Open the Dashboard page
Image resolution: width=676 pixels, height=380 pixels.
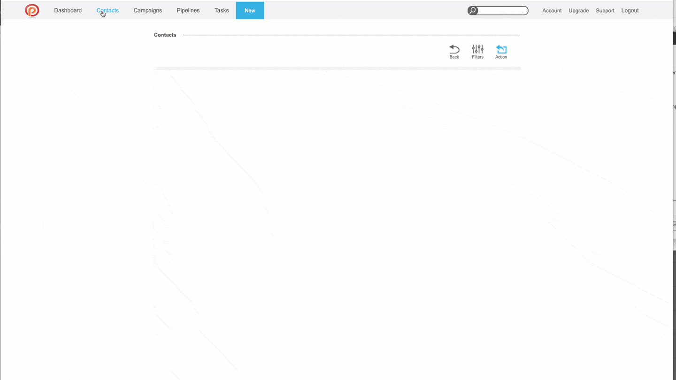click(x=68, y=10)
